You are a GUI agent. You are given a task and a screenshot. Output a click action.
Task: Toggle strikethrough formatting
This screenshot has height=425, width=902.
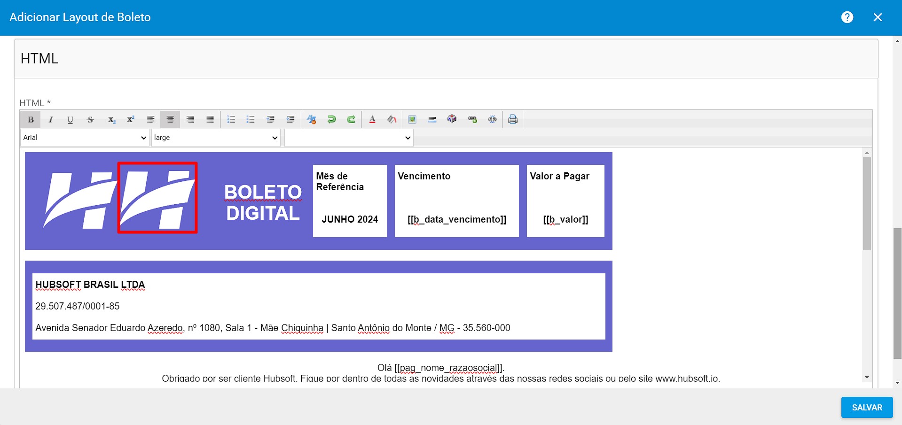pos(90,120)
